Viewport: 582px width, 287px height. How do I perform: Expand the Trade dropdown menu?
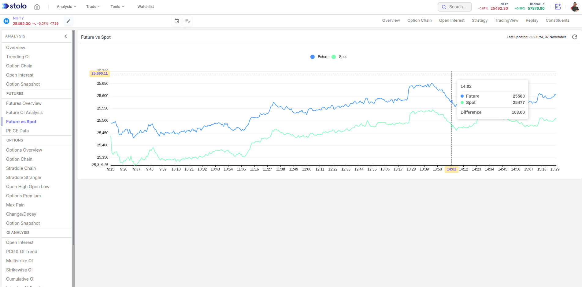click(x=93, y=7)
